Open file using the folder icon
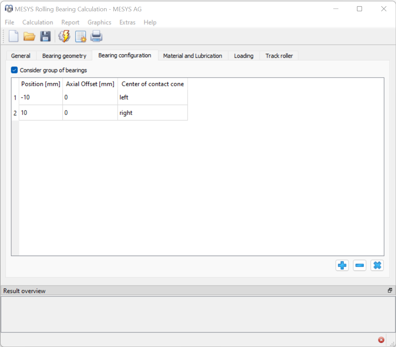Screen dimensions: 396x347 point(29,36)
